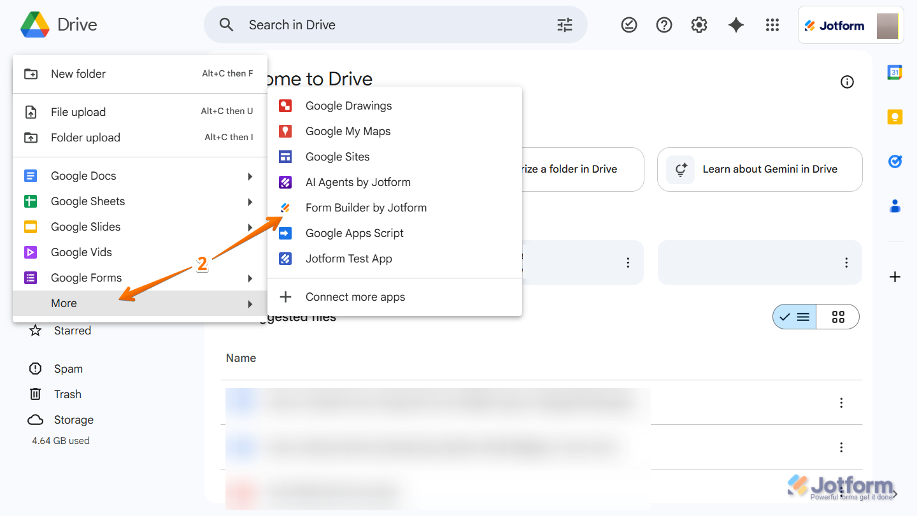
Task: Toggle advanced search filters
Action: coord(564,24)
